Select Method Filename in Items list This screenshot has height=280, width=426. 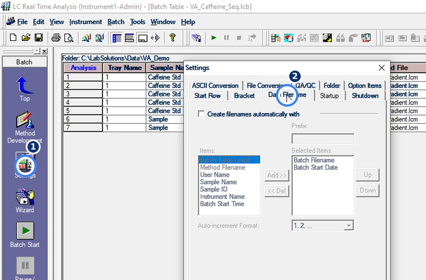229,167
